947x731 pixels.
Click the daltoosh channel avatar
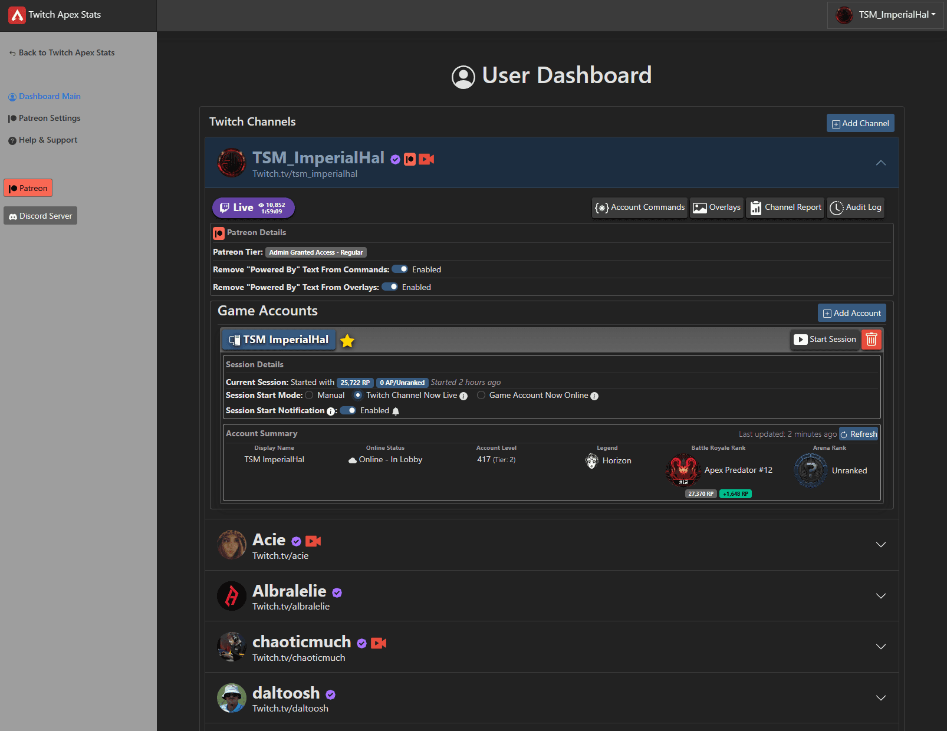(232, 698)
